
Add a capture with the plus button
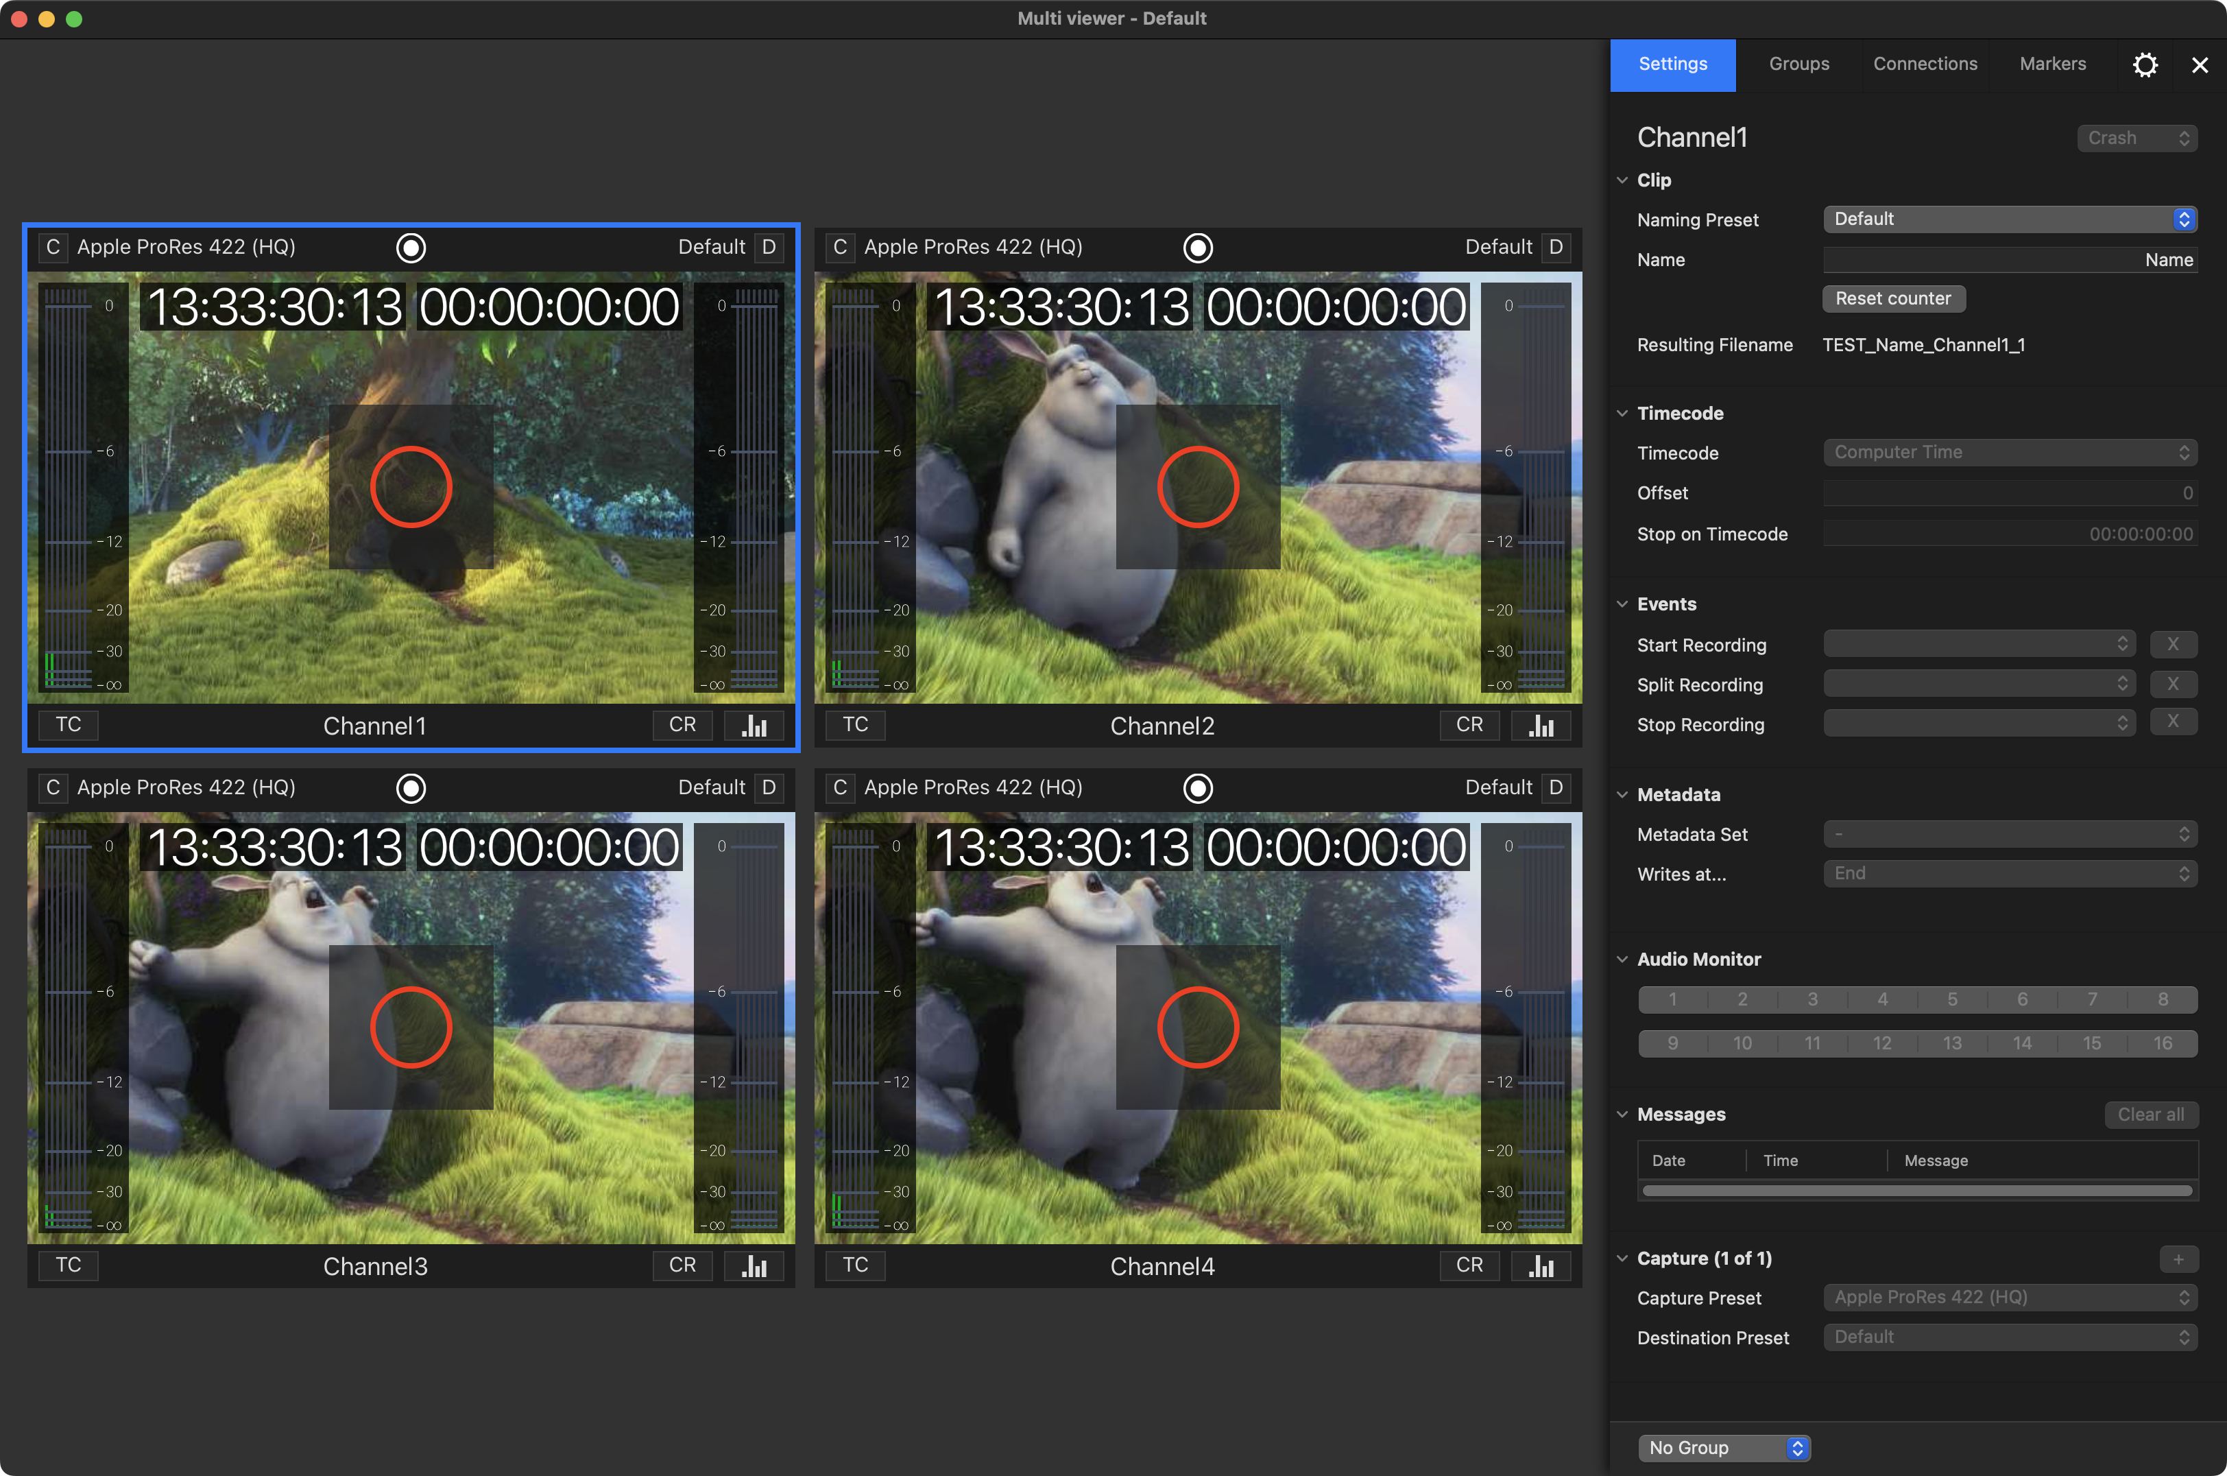(2178, 1259)
